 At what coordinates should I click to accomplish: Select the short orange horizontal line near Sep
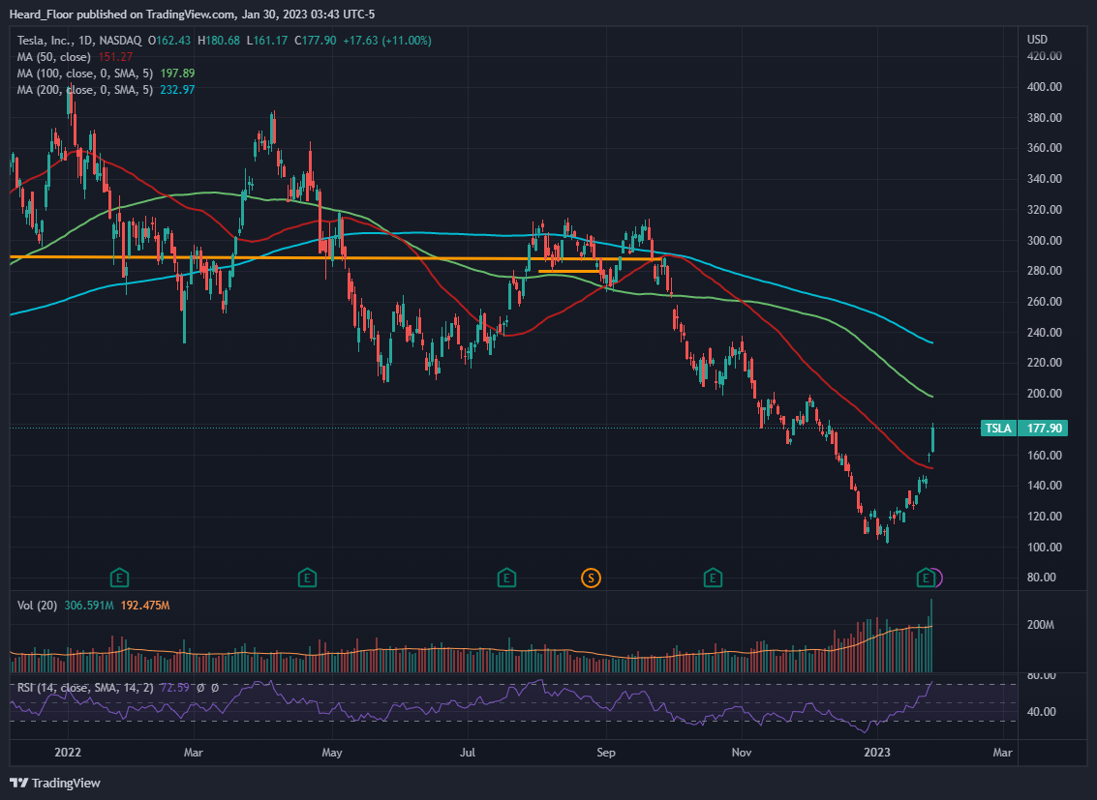[568, 271]
